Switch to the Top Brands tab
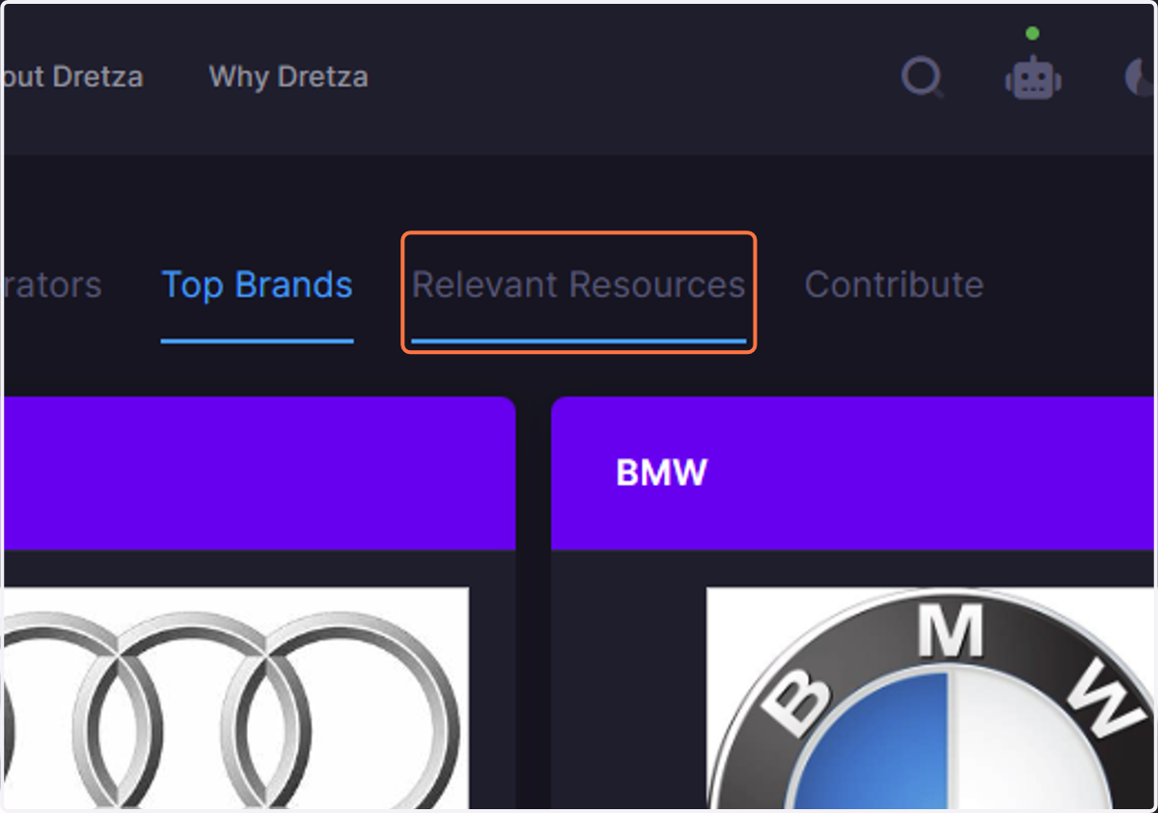 [x=257, y=285]
